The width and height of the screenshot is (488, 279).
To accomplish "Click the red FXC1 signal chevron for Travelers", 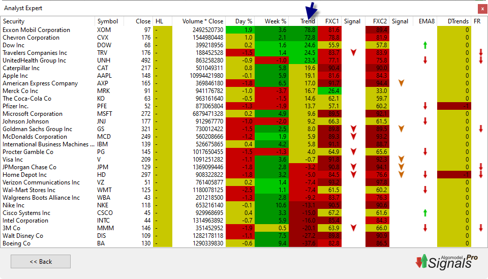I will point(353,52).
